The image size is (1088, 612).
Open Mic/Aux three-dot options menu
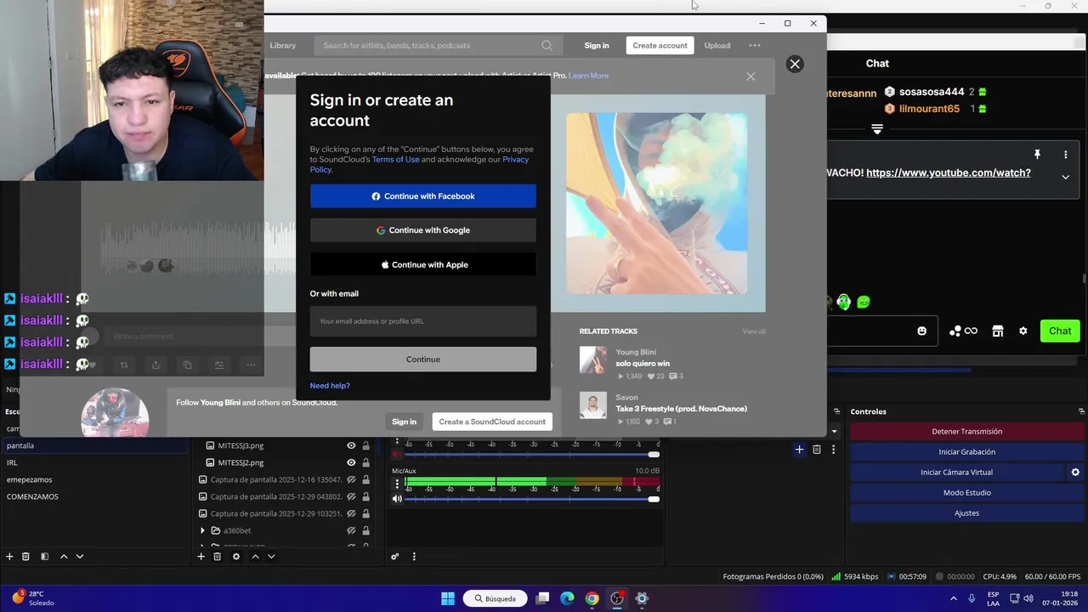pos(396,484)
